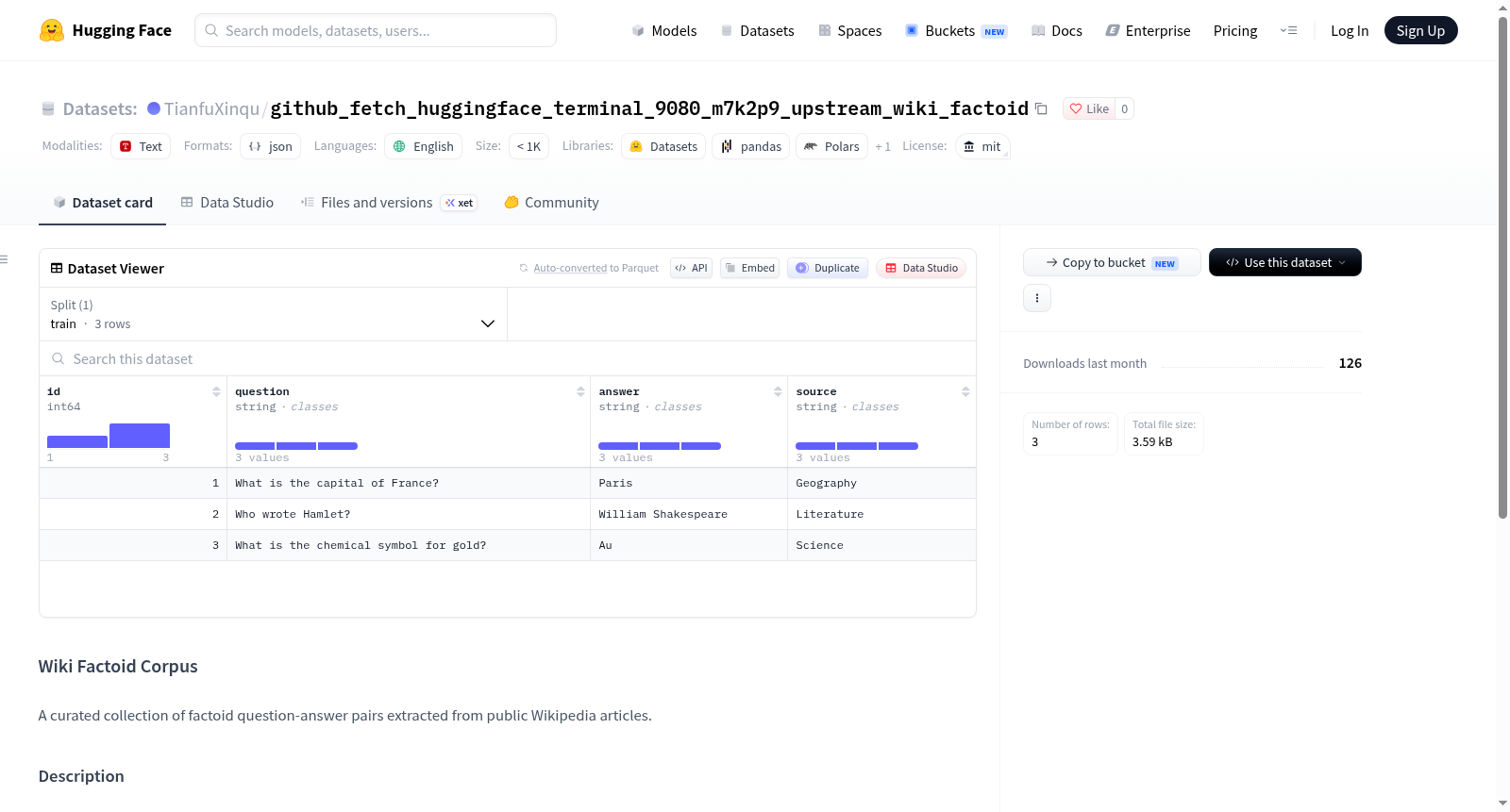Click the left sidebar hamburger icon
The height and width of the screenshot is (812, 1510).
[x=4, y=259]
